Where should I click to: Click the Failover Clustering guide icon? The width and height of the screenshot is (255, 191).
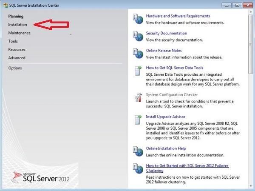[x=138, y=168]
